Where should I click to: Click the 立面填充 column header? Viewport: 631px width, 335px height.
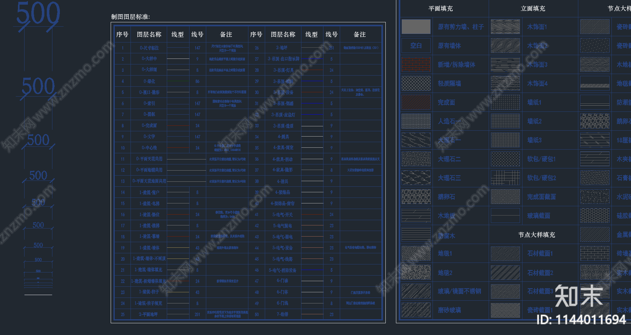coord(533,8)
